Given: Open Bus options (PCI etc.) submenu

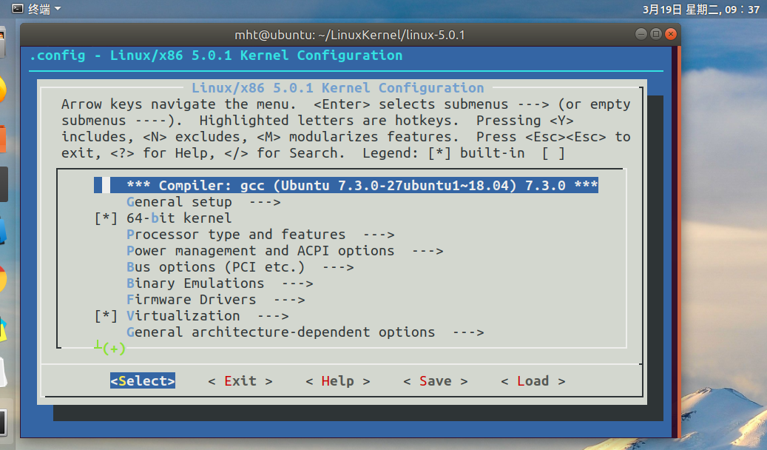Looking at the screenshot, I should click(x=240, y=267).
